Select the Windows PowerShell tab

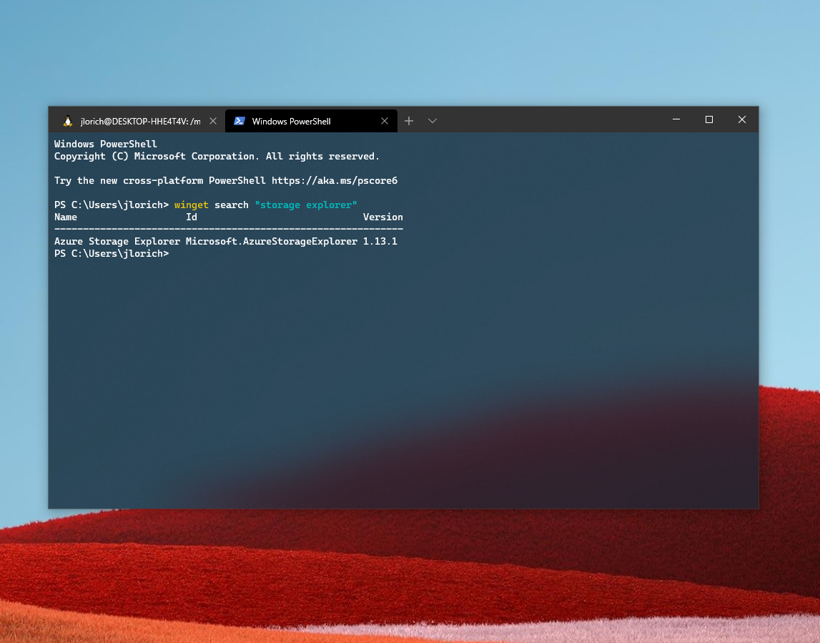click(x=311, y=121)
